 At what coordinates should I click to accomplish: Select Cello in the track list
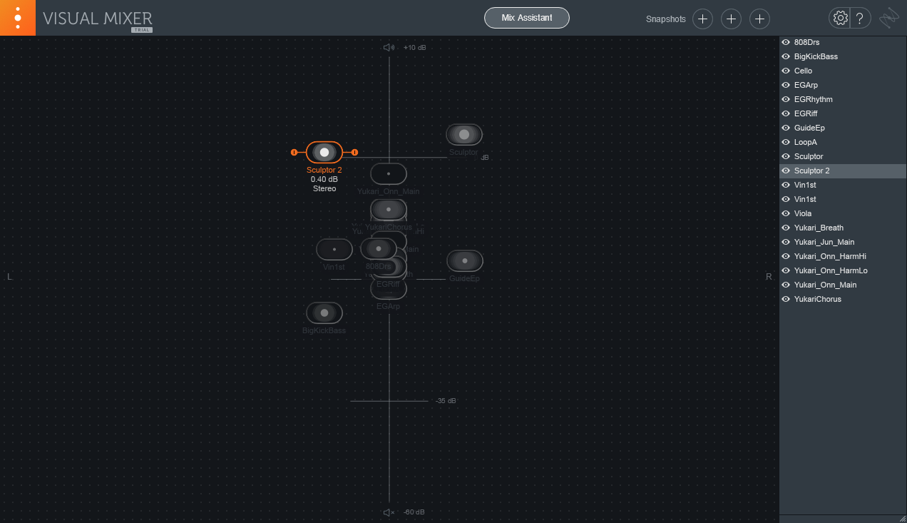click(x=843, y=71)
